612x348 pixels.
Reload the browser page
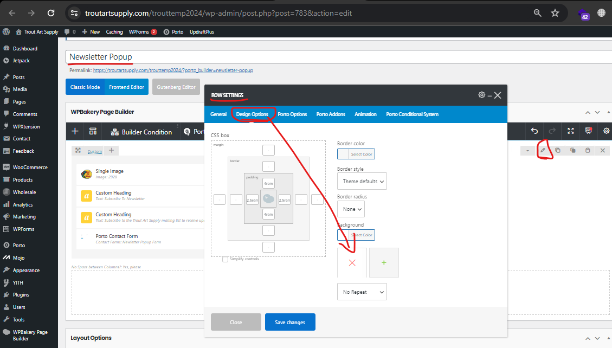pyautogui.click(x=51, y=13)
